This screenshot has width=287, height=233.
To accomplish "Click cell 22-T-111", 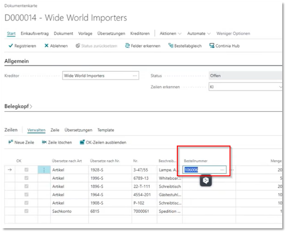I will coord(142,186).
